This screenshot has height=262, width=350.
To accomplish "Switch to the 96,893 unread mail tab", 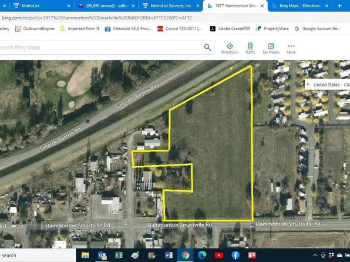I will point(106,6).
